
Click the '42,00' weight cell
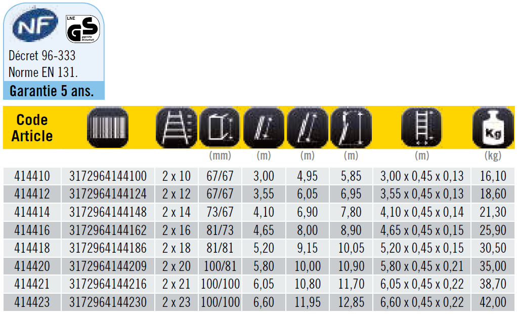tap(493, 302)
